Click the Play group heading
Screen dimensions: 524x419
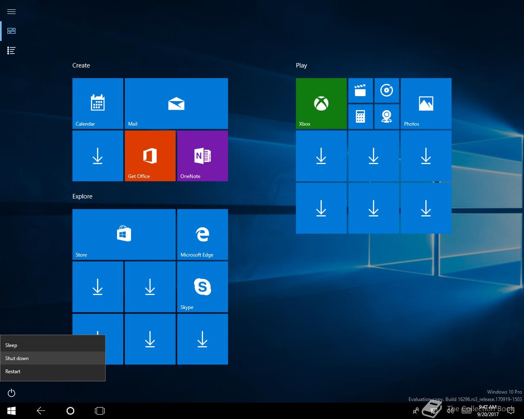coord(301,65)
